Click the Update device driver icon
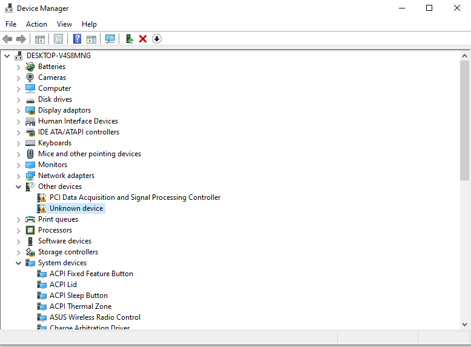Screen dimensions: 471x347 point(130,39)
